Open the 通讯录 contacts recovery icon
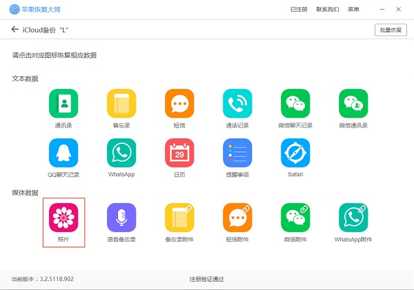 (63, 103)
